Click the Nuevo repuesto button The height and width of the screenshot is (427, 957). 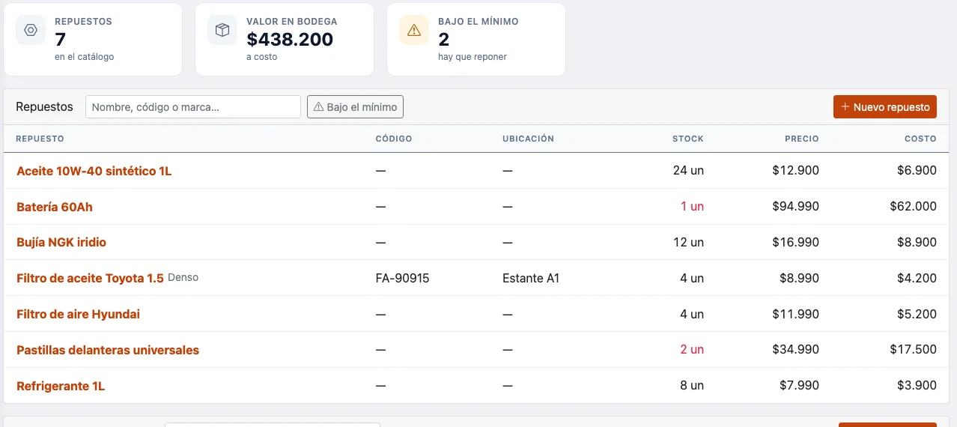(885, 107)
